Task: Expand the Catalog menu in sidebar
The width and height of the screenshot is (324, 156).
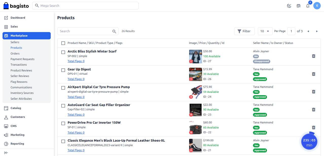Action: coord(16,108)
